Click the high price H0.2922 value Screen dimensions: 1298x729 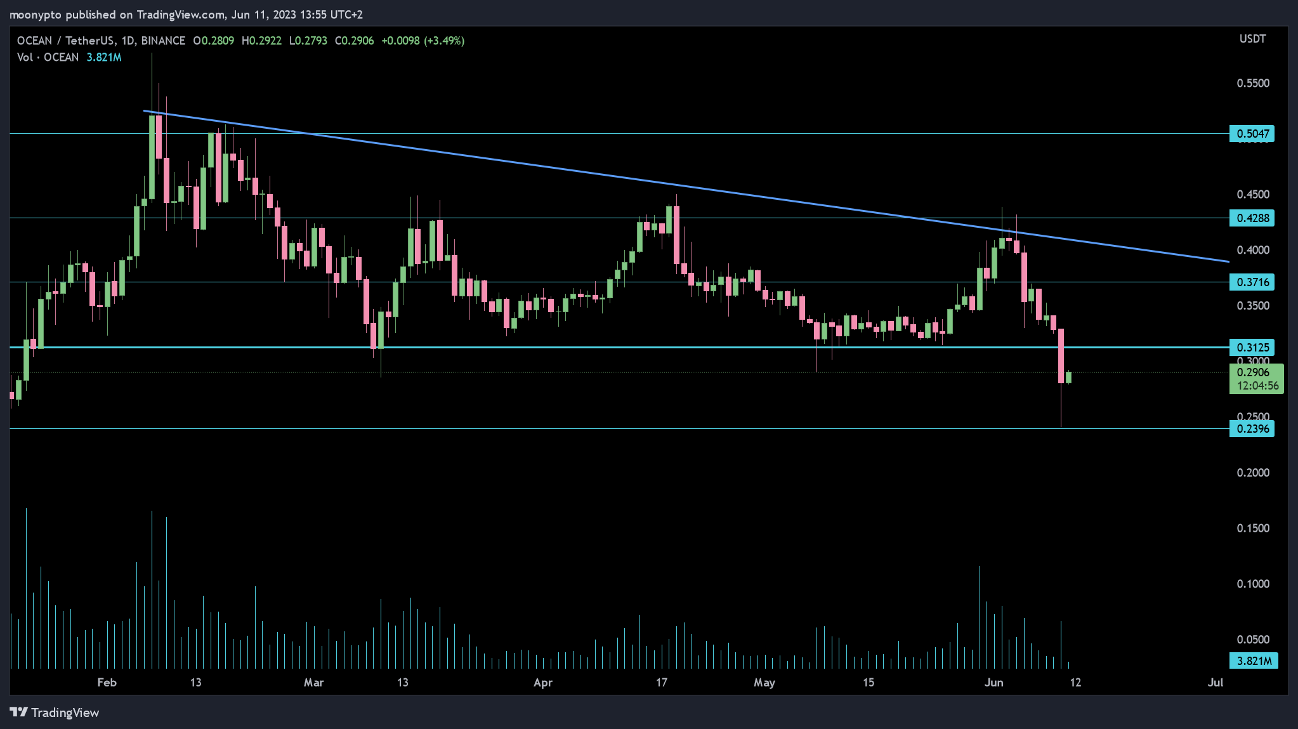261,41
